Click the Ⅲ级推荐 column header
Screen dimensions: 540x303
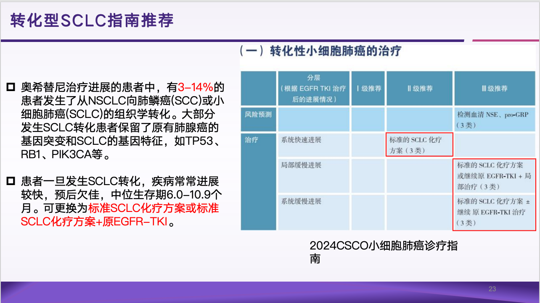pyautogui.click(x=494, y=89)
